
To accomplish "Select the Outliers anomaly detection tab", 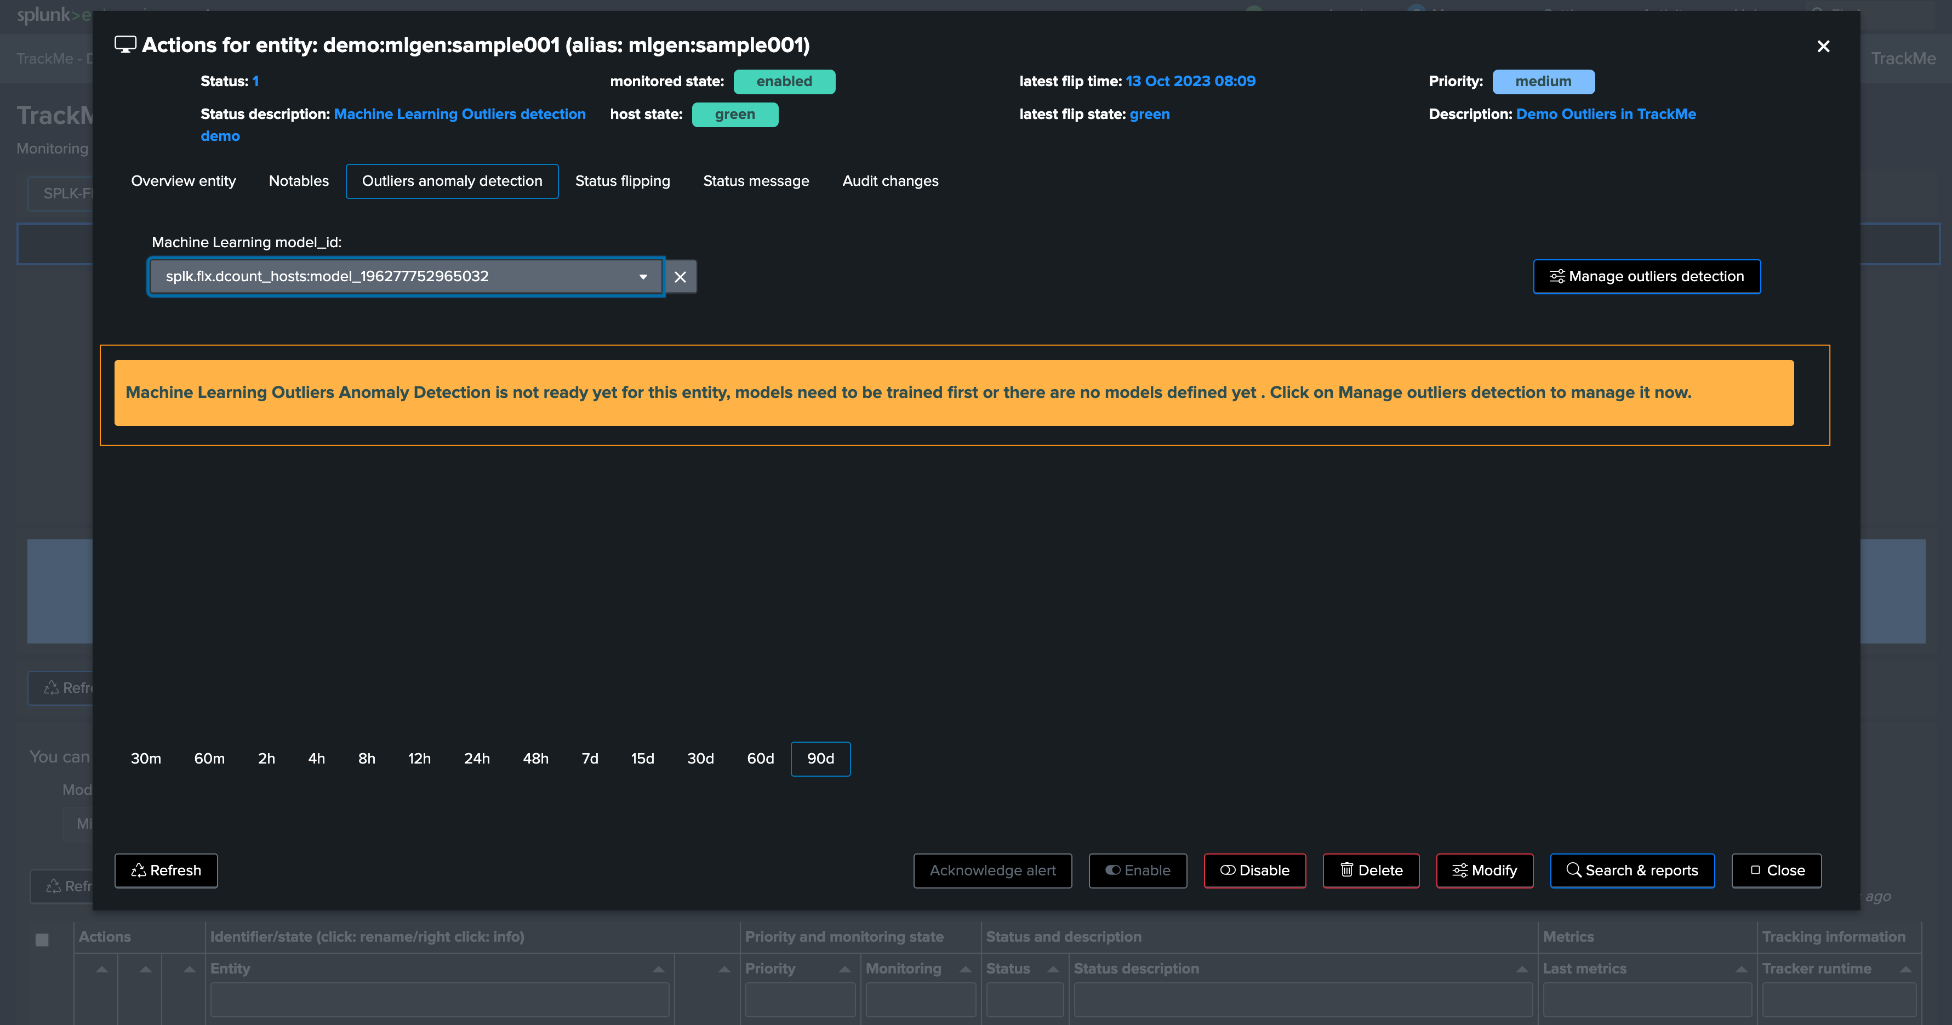I will 453,181.
